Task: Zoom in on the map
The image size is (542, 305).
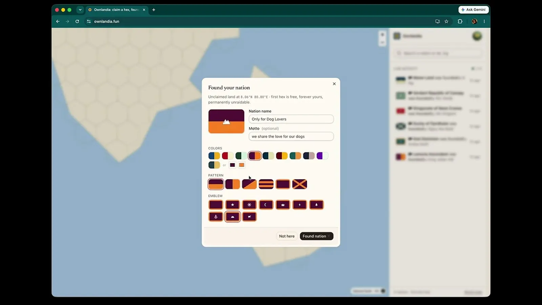Action: (x=382, y=35)
